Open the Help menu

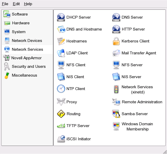[x=28, y=4]
